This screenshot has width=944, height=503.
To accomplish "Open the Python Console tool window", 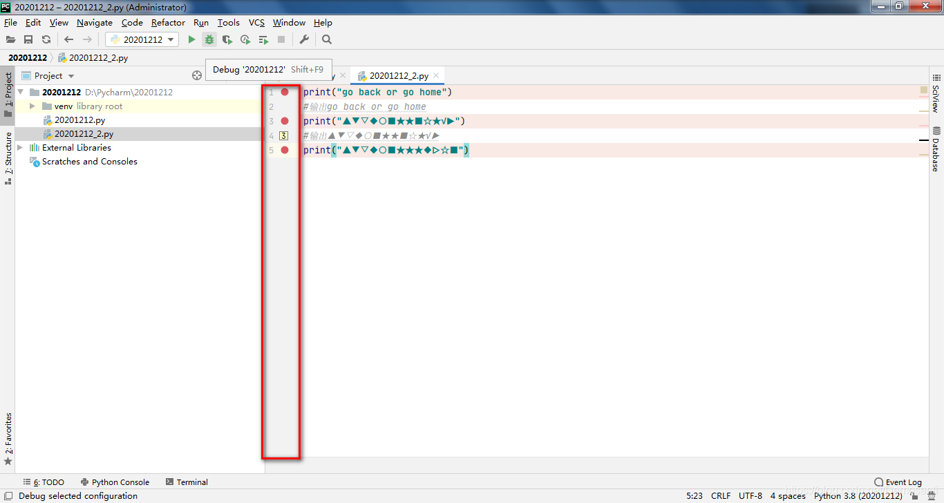I will click(115, 482).
